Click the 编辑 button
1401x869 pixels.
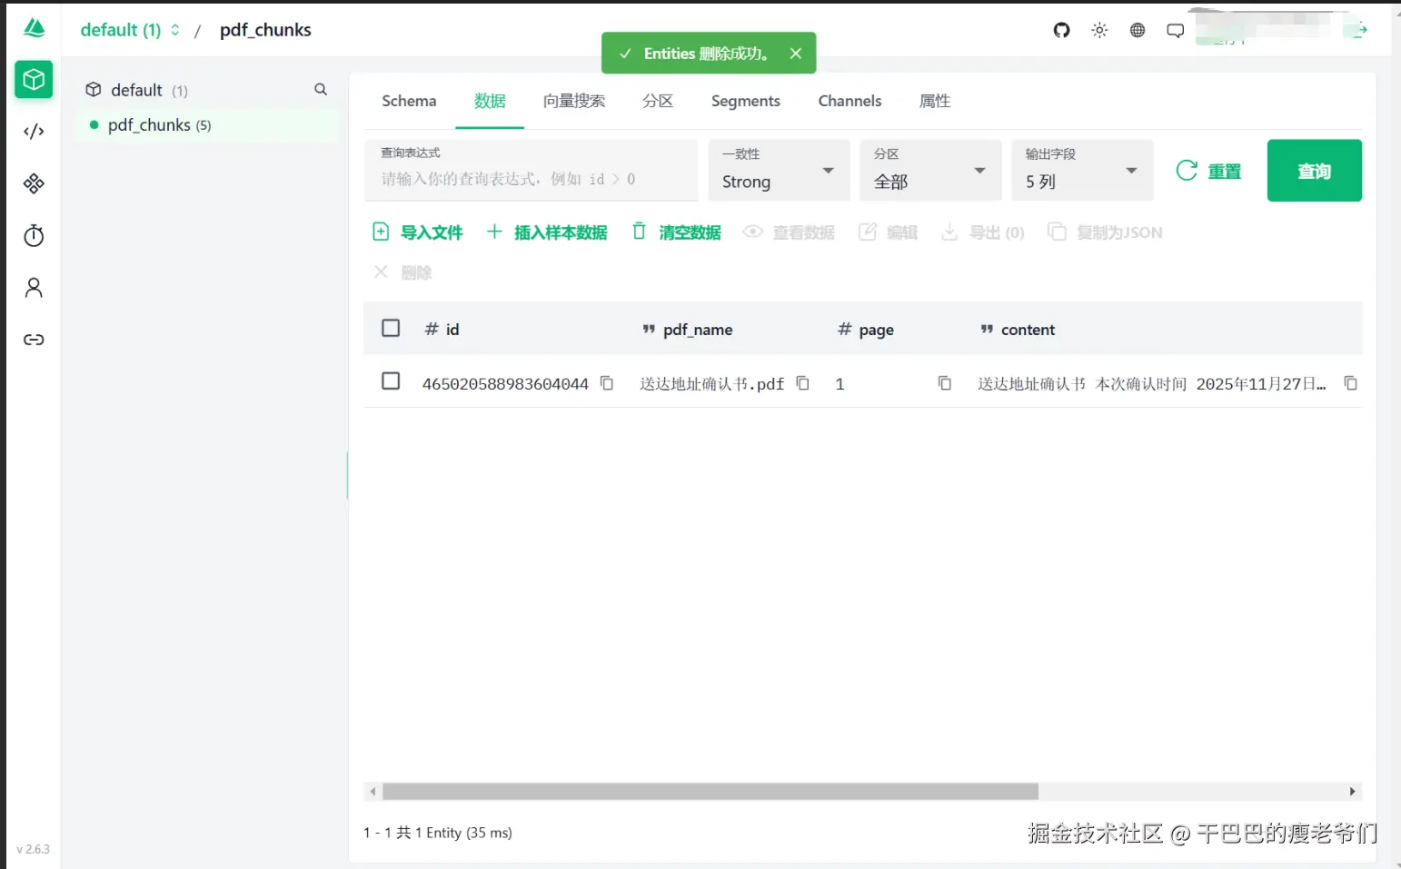click(889, 232)
